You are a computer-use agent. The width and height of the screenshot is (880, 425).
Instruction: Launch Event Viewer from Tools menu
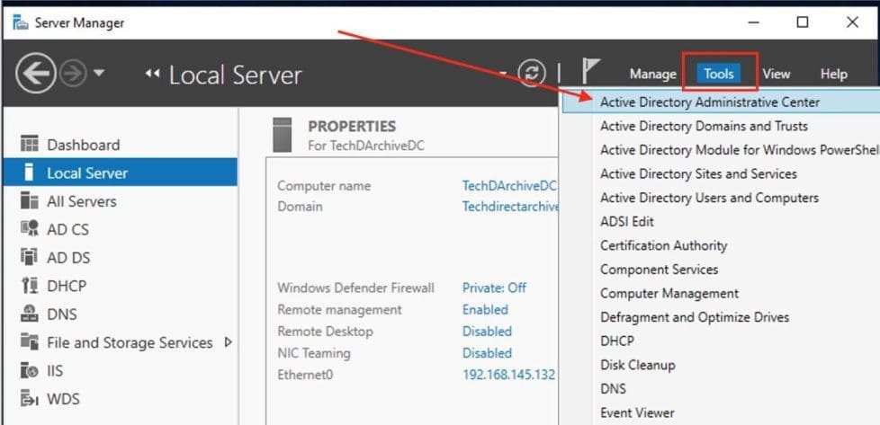coord(637,412)
